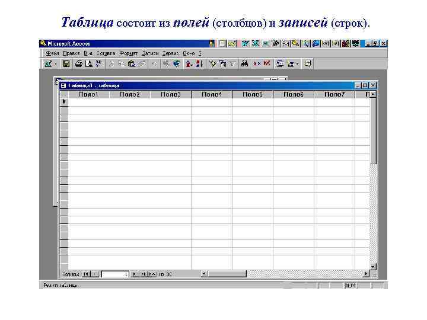427x320 pixels.
Task: Open the ? help menu
Action: click(x=200, y=53)
